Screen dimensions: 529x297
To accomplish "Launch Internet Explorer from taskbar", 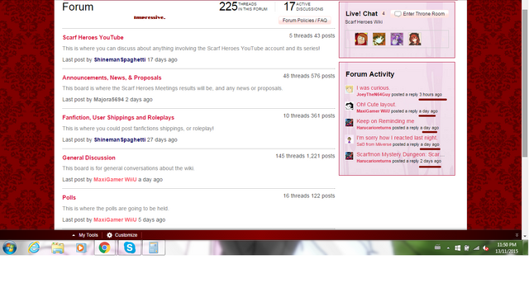I will (x=34, y=247).
